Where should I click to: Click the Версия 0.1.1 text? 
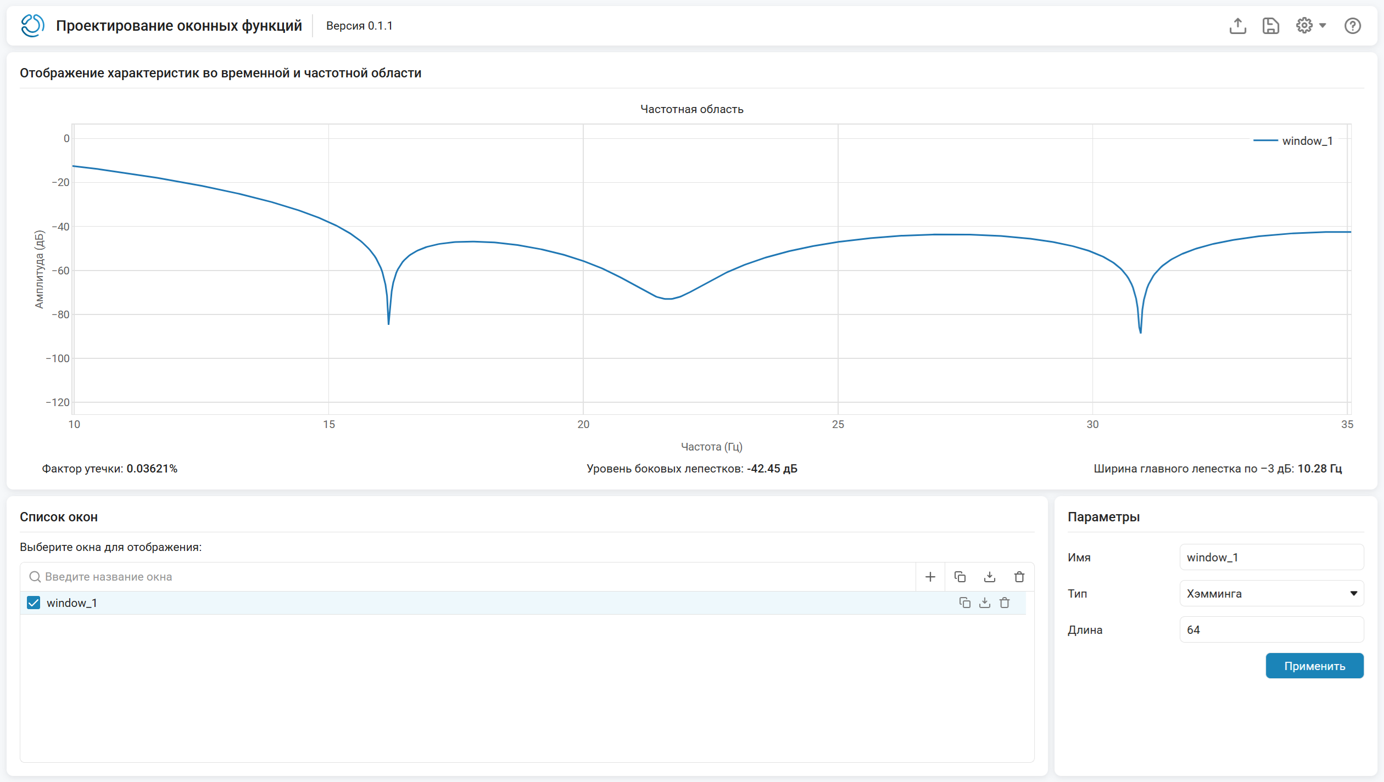[x=359, y=26]
